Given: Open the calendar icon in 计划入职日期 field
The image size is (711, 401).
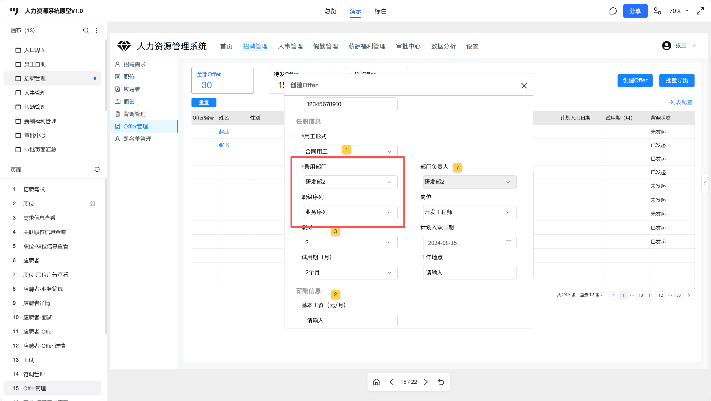Looking at the screenshot, I should coord(508,243).
